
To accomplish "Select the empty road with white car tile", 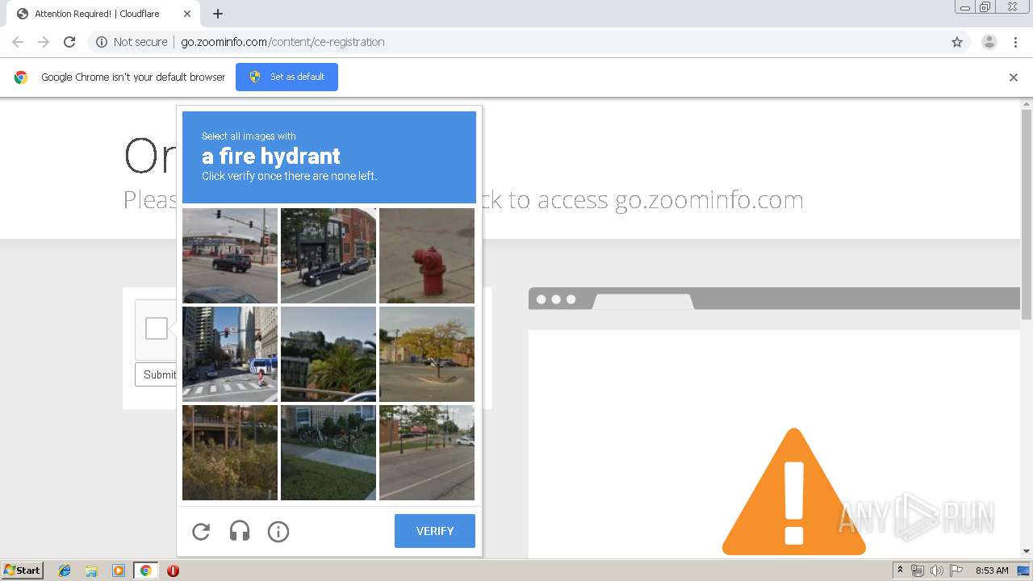I will [x=427, y=453].
